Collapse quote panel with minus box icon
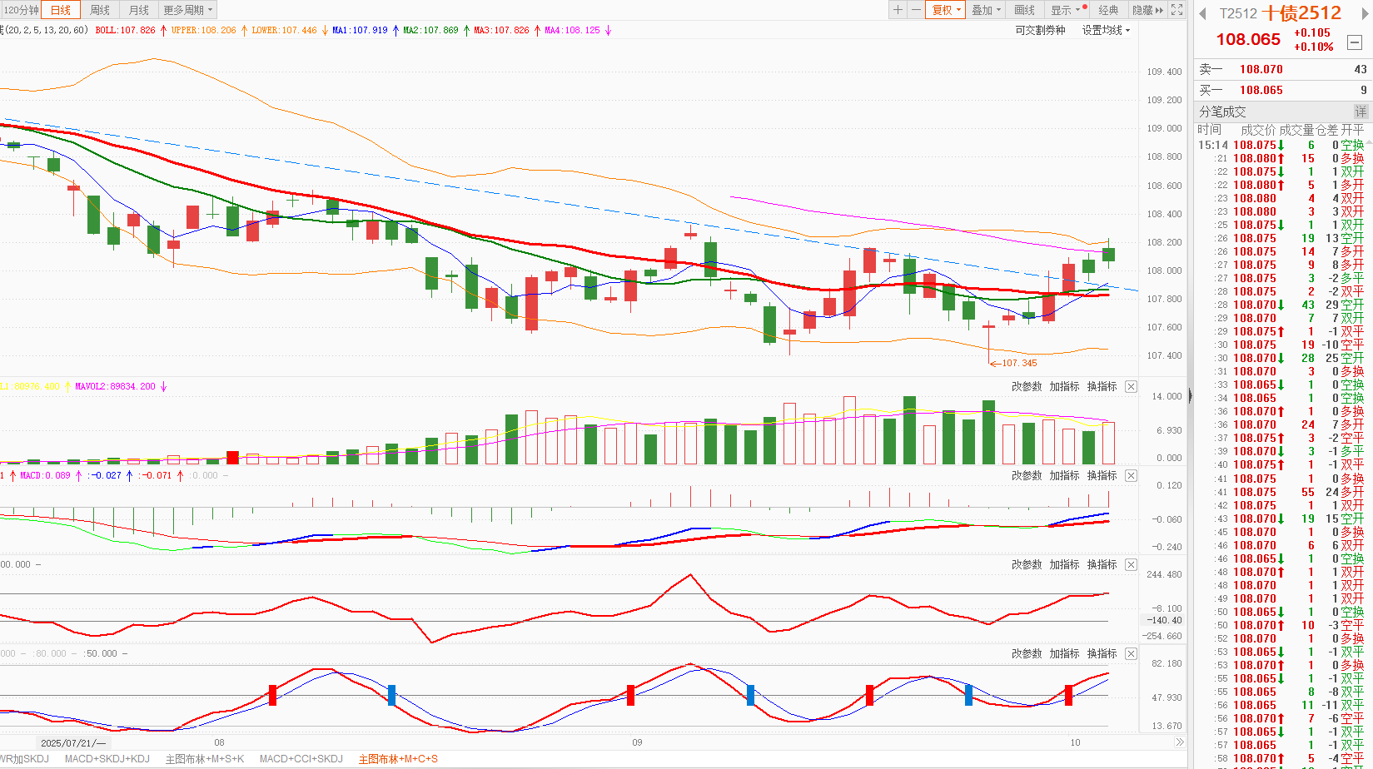 click(x=1355, y=42)
